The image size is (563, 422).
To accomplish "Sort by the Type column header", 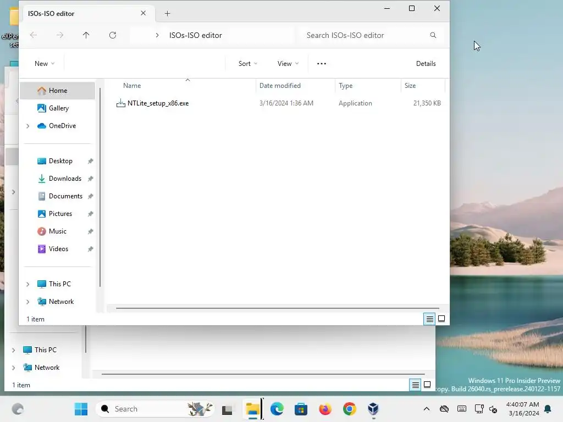I will click(x=345, y=85).
